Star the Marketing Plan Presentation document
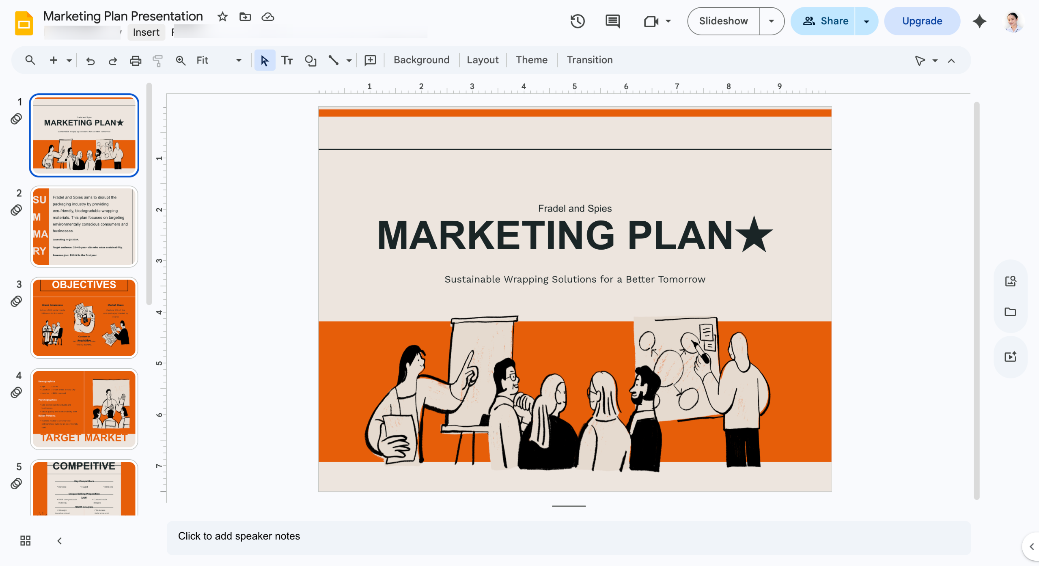Image resolution: width=1039 pixels, height=566 pixels. tap(222, 17)
